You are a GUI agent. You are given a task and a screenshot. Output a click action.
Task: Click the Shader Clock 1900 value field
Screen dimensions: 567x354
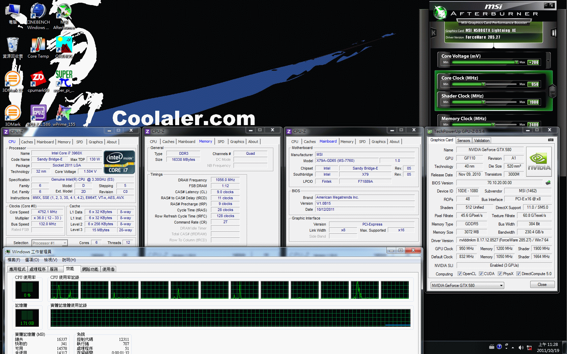coord(534,102)
